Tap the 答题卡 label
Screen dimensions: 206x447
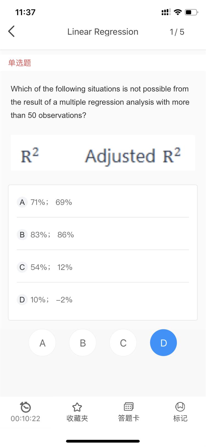129,418
